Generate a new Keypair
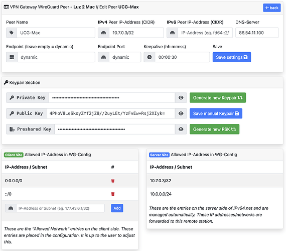This screenshot has width=286, height=251. 218,98
